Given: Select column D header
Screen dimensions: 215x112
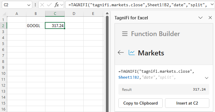Looking at the screenshot, I should point(74,14).
